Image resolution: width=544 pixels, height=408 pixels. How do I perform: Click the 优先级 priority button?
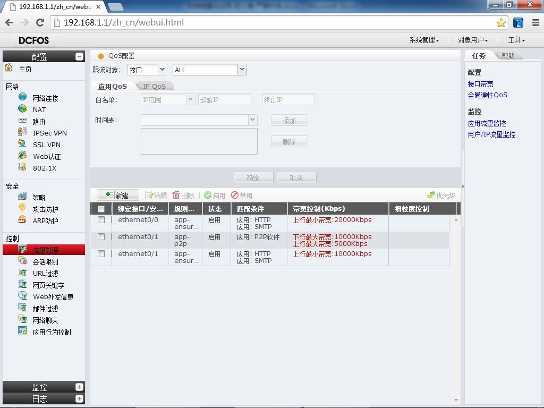pos(441,195)
